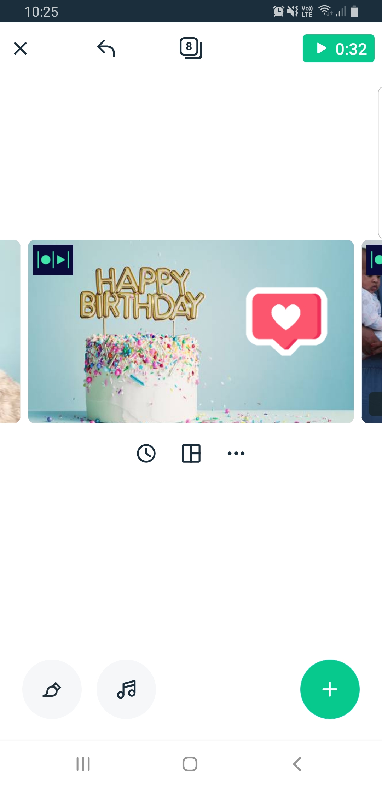
Task: Select the Happy Birthday cake slide
Action: [x=191, y=331]
